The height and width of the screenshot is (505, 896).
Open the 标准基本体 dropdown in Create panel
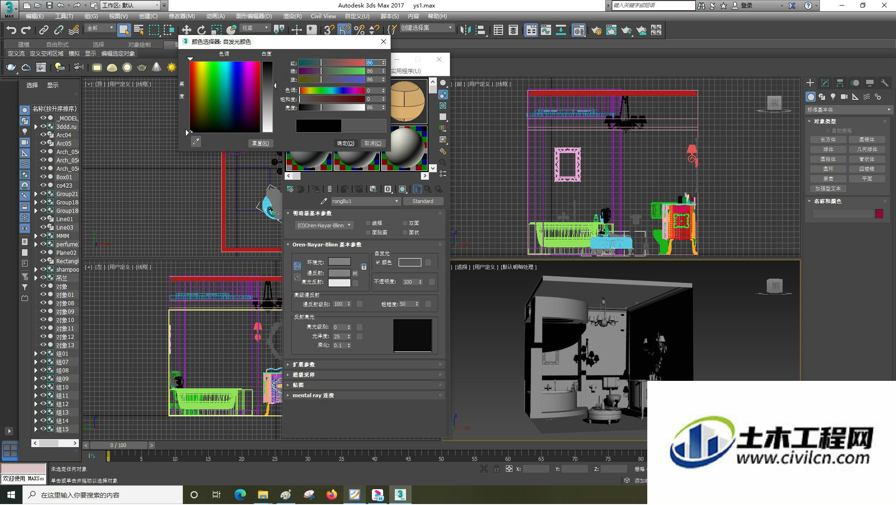(848, 110)
